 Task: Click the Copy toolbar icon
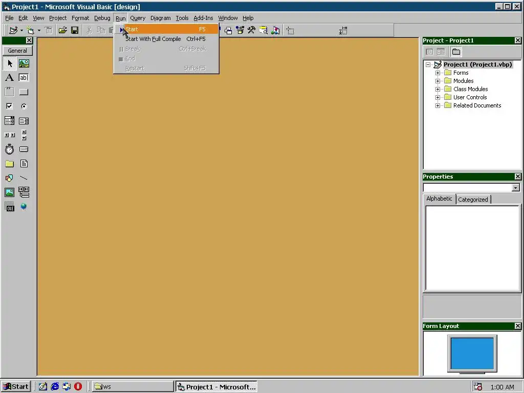click(x=101, y=30)
